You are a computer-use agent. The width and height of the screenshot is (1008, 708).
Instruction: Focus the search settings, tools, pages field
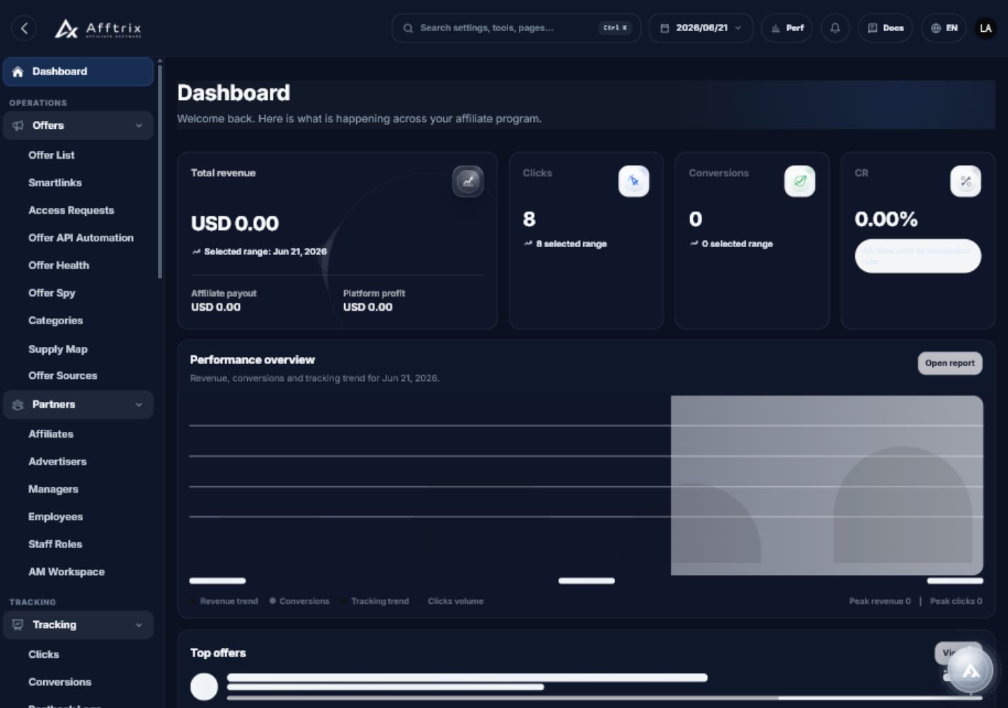pos(516,28)
